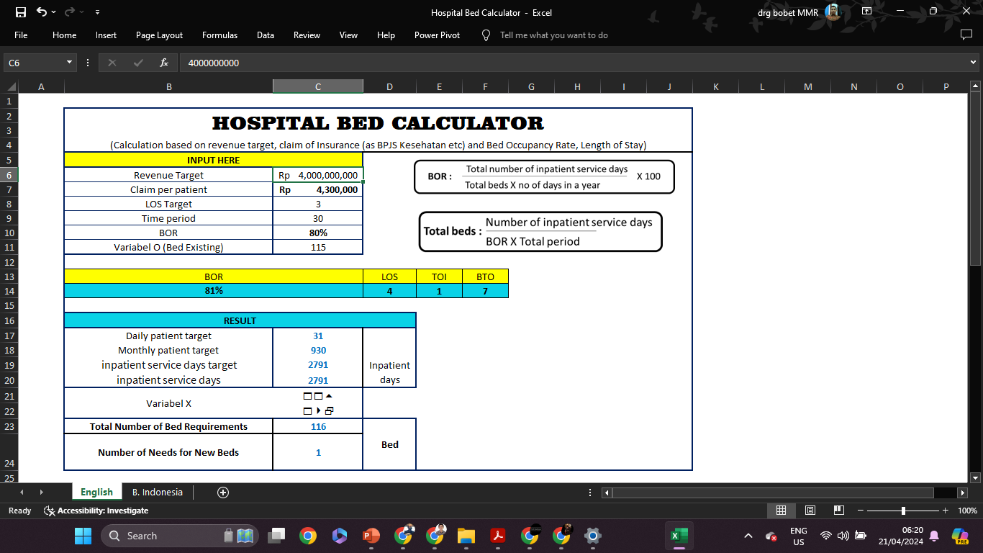Viewport: 983px width, 553px height.
Task: Select the BOR 80% input cell
Action: [318, 233]
